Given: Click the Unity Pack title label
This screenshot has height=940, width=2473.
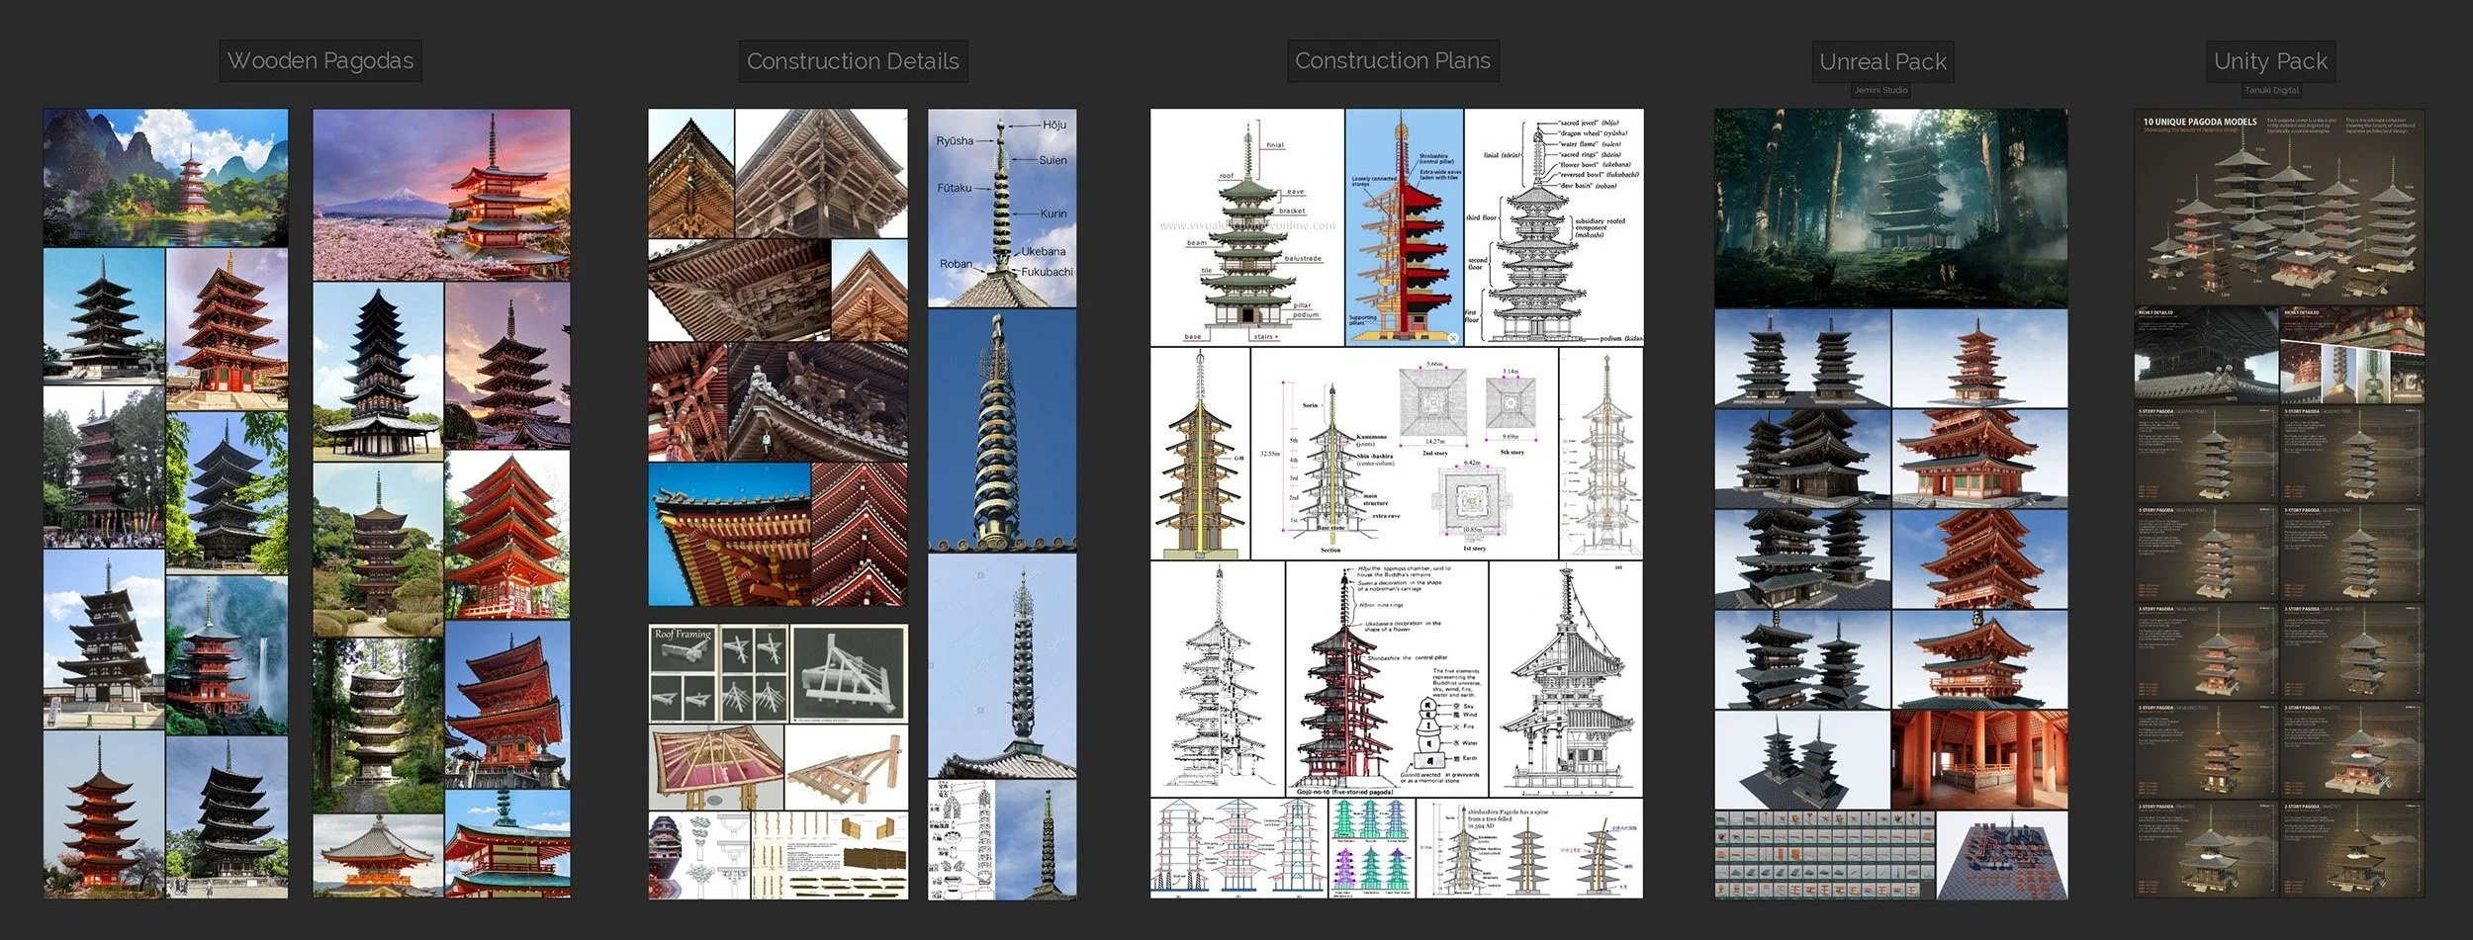Looking at the screenshot, I should [x=2270, y=61].
